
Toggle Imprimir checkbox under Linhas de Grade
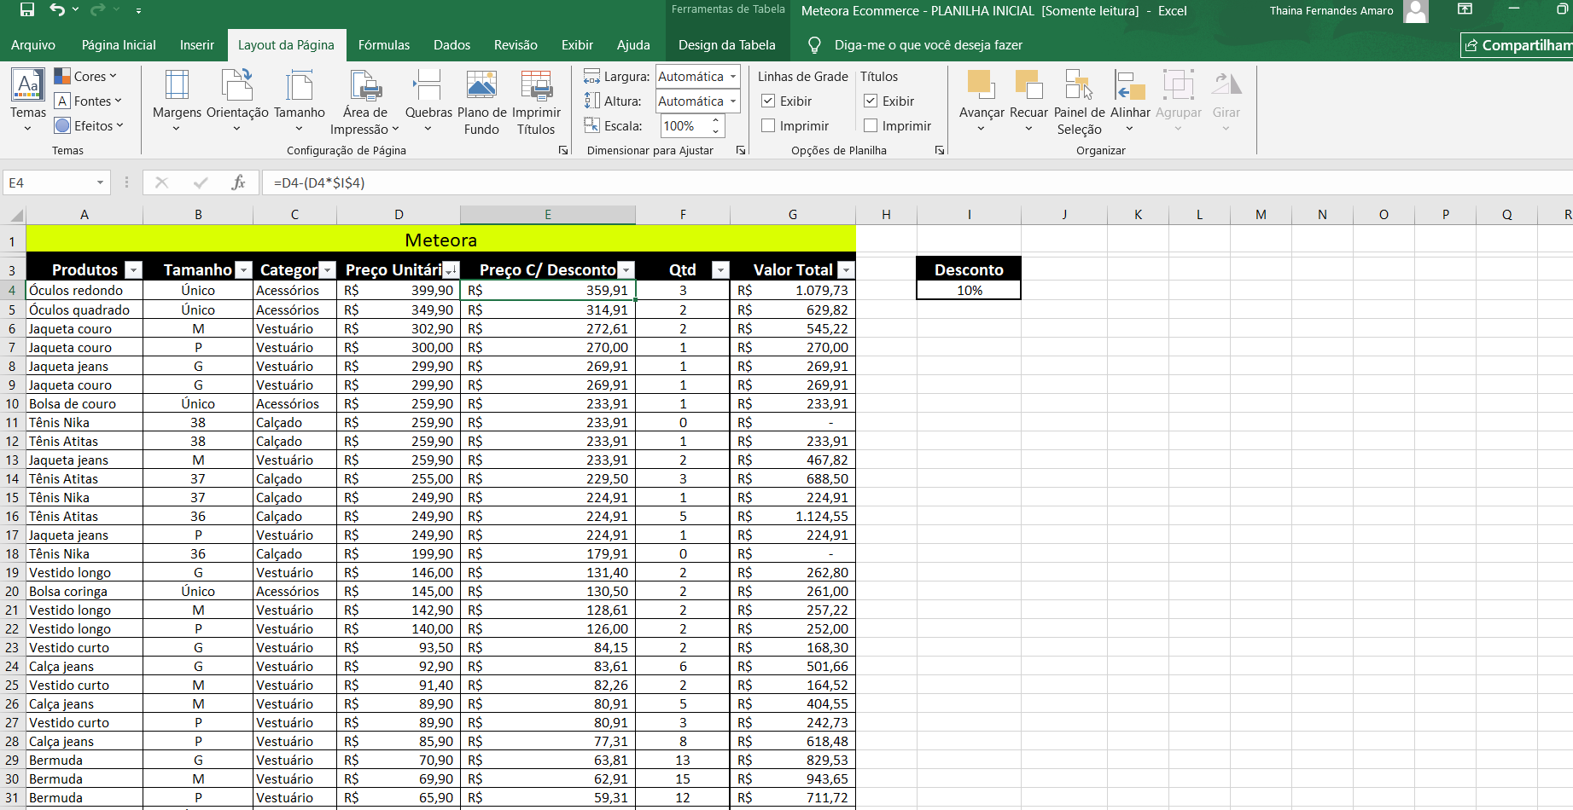click(768, 126)
